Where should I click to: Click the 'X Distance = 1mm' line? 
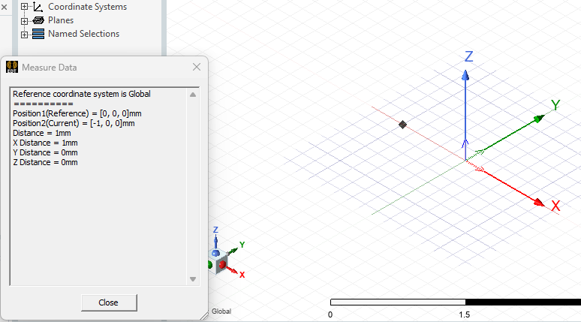point(45,143)
